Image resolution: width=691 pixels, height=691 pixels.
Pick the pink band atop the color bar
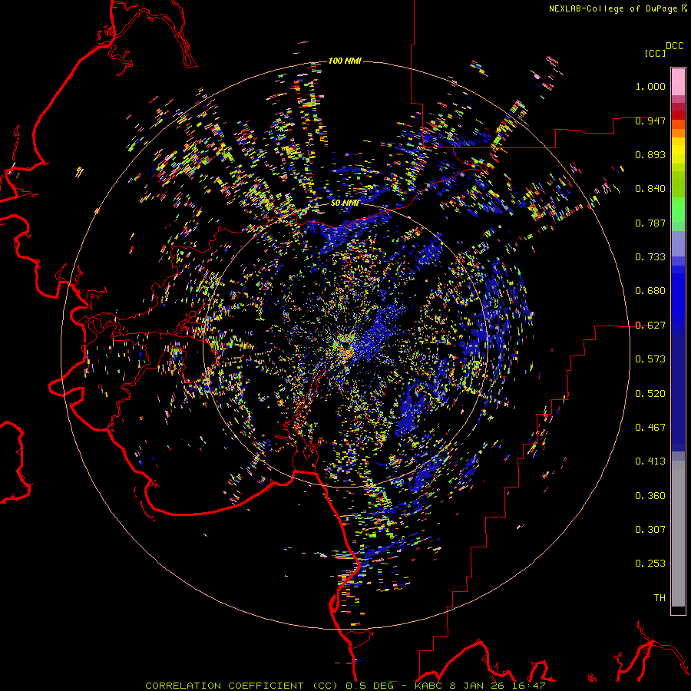[x=678, y=81]
